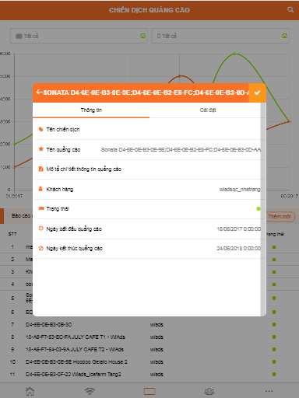Open the wifi icon in the bottom navigation

[x=90, y=391]
